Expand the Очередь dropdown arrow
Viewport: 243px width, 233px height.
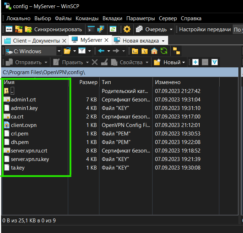[x=171, y=29]
